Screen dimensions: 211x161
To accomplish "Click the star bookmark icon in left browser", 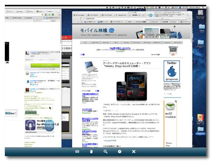I will click(43, 15).
